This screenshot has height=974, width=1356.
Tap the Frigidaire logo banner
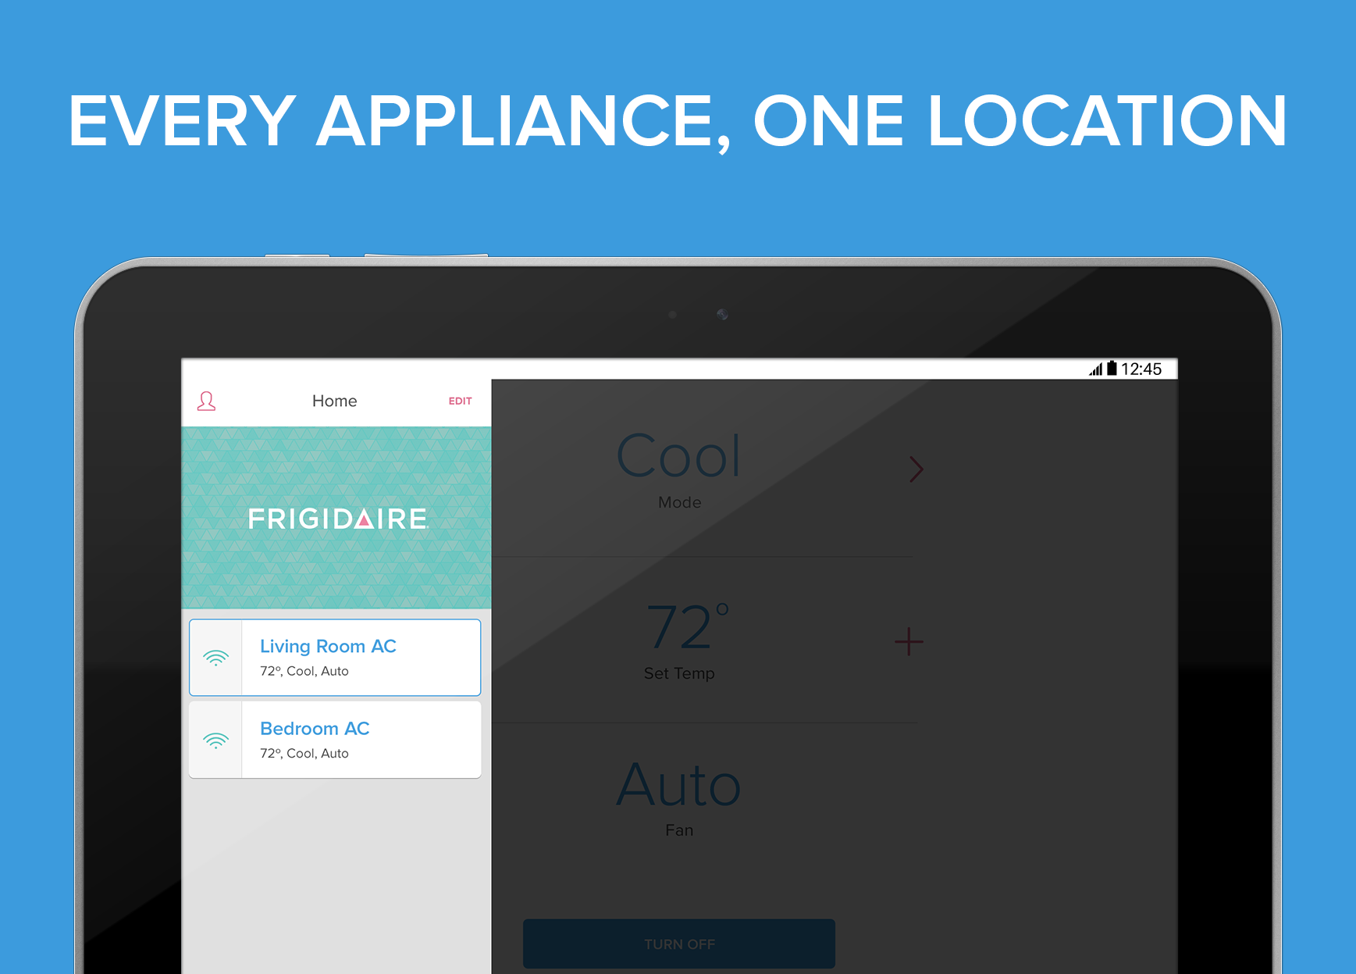336,518
